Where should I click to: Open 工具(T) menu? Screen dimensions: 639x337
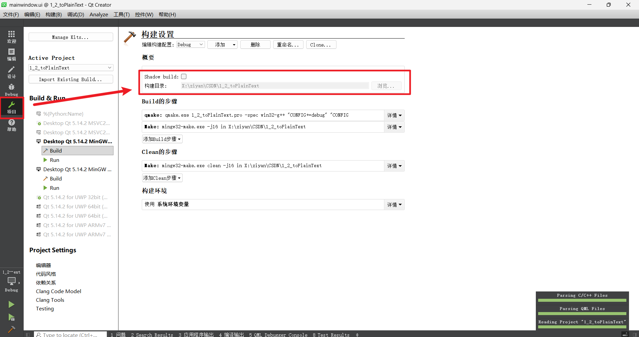point(121,15)
